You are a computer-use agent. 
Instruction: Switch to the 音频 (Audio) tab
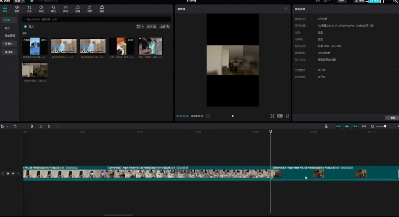(x=17, y=9)
